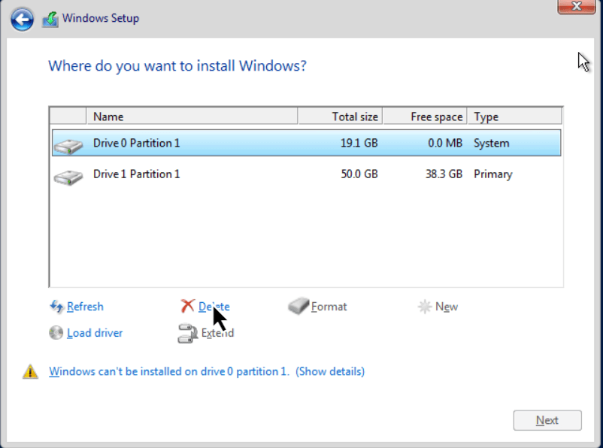Screen dimensions: 603x448
Task: Choose Extend for the partition
Action: point(217,333)
